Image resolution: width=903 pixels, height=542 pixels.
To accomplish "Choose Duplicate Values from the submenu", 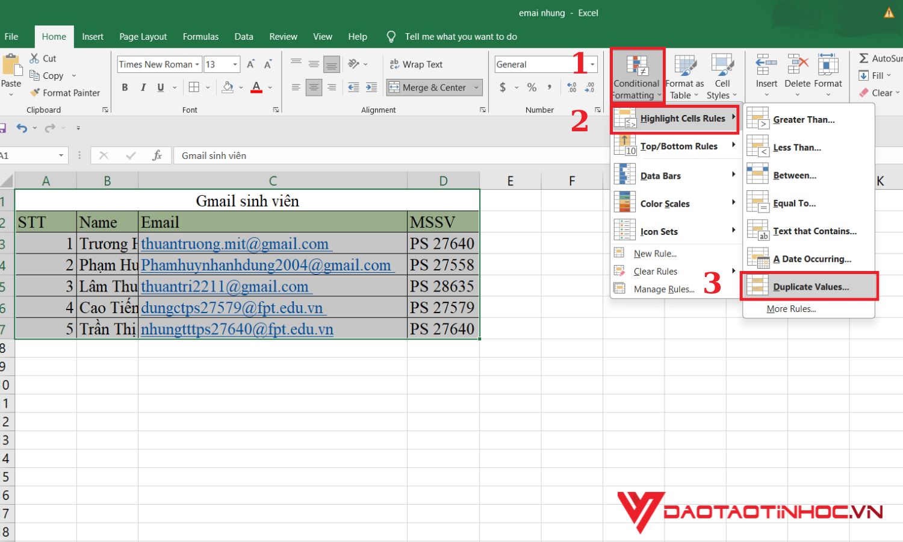I will click(808, 287).
